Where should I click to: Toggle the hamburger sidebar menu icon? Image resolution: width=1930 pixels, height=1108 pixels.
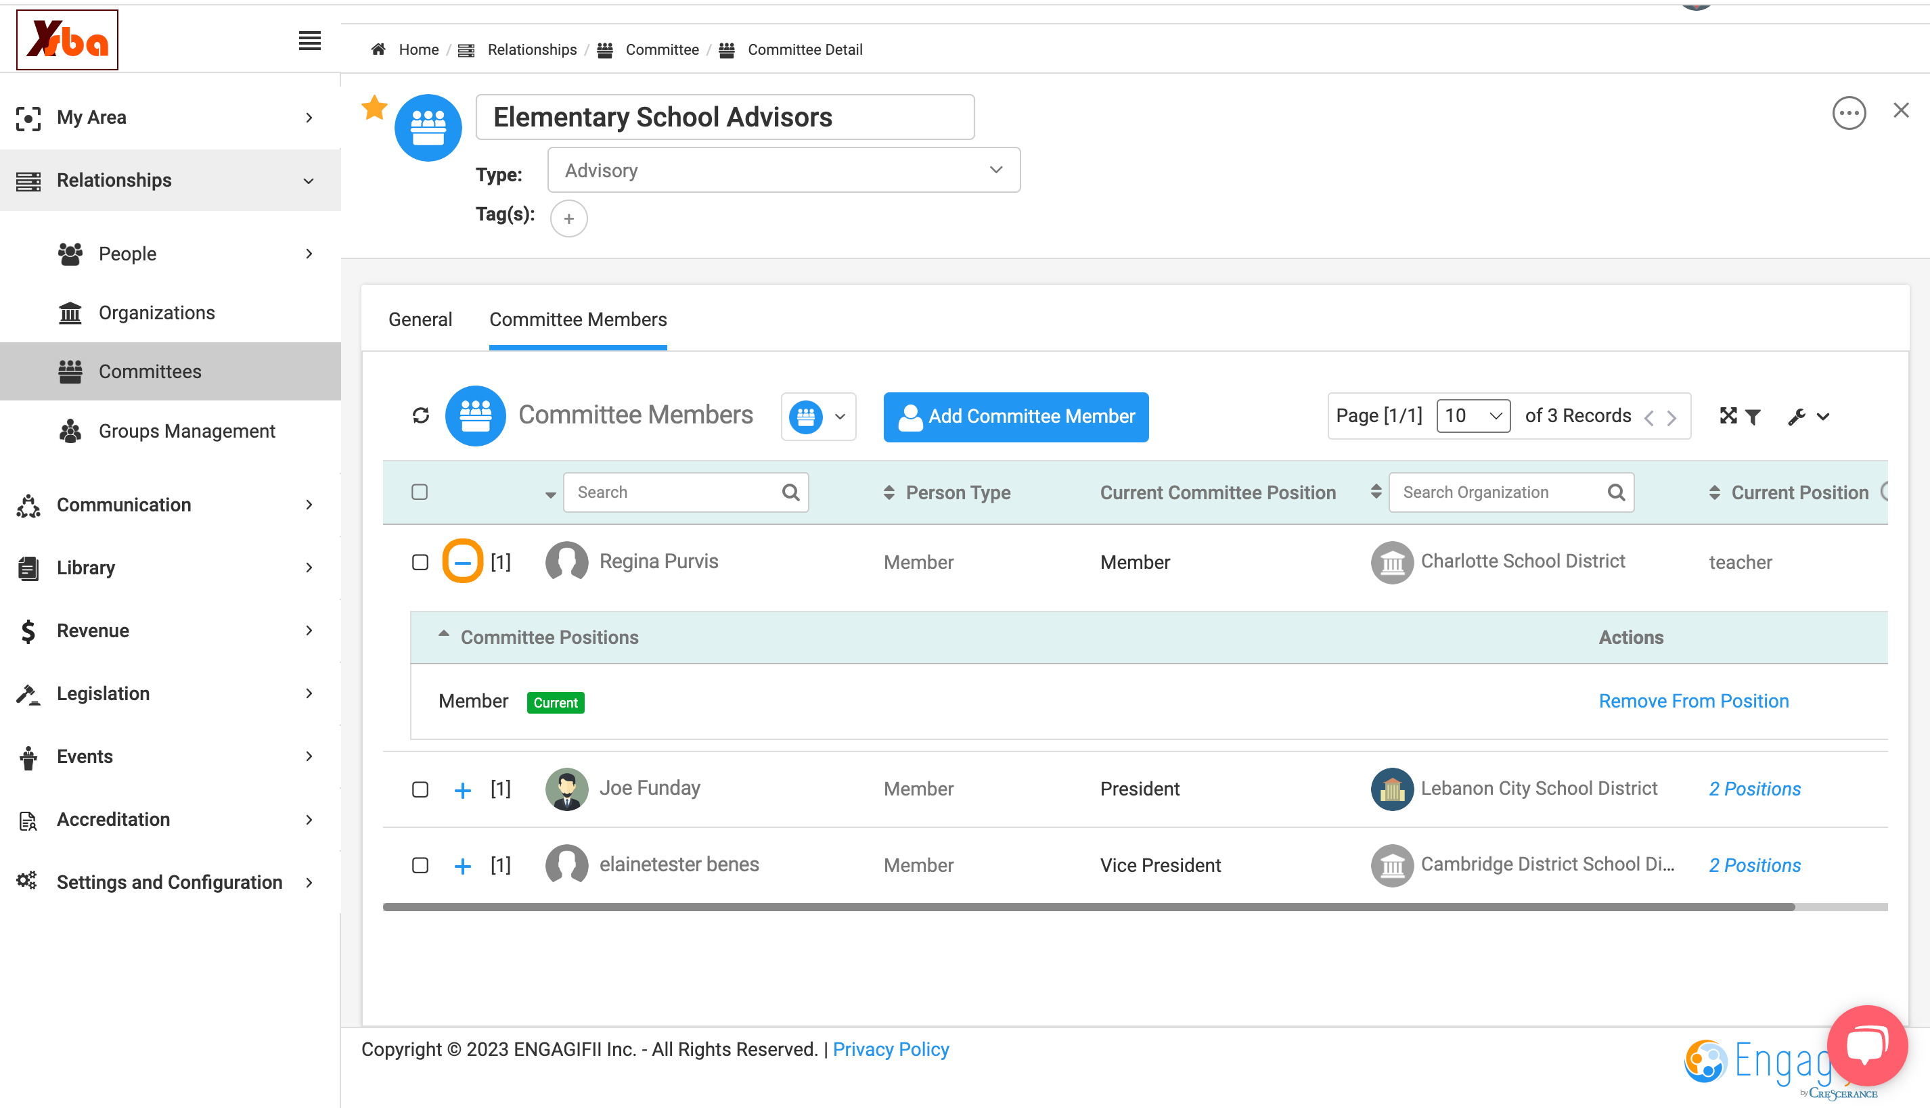(309, 41)
